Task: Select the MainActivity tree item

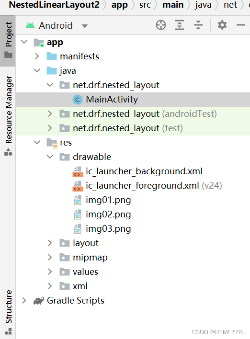Action: click(133, 100)
